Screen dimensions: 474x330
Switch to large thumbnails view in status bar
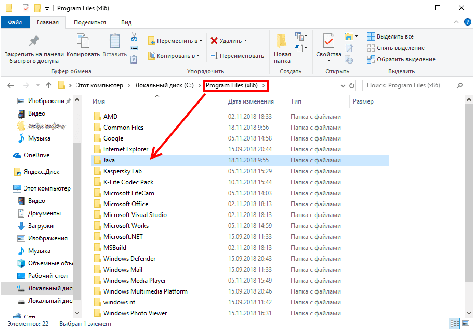(466, 323)
